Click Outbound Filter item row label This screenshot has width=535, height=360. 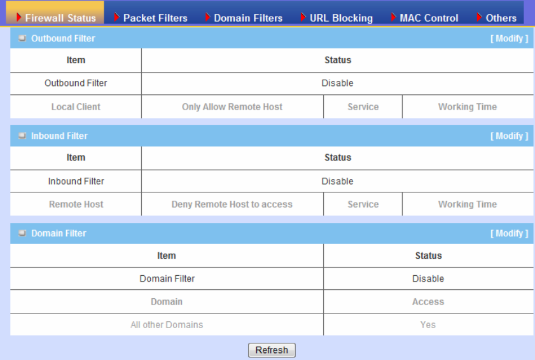pyautogui.click(x=76, y=83)
